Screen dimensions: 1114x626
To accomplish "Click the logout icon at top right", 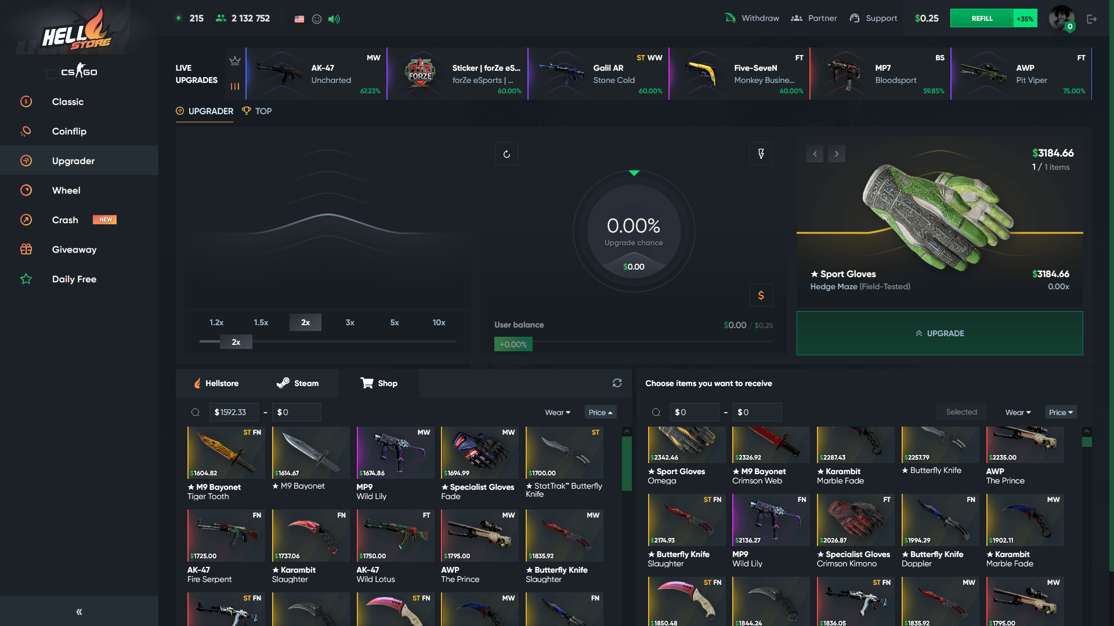I will [x=1092, y=19].
